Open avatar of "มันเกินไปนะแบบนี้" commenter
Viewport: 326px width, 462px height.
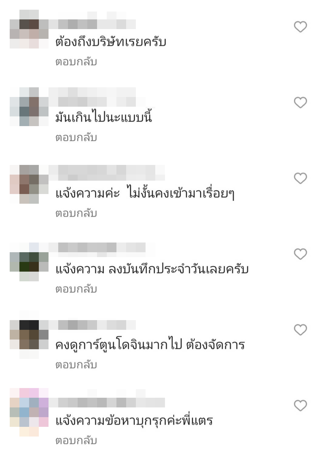pos(29,107)
